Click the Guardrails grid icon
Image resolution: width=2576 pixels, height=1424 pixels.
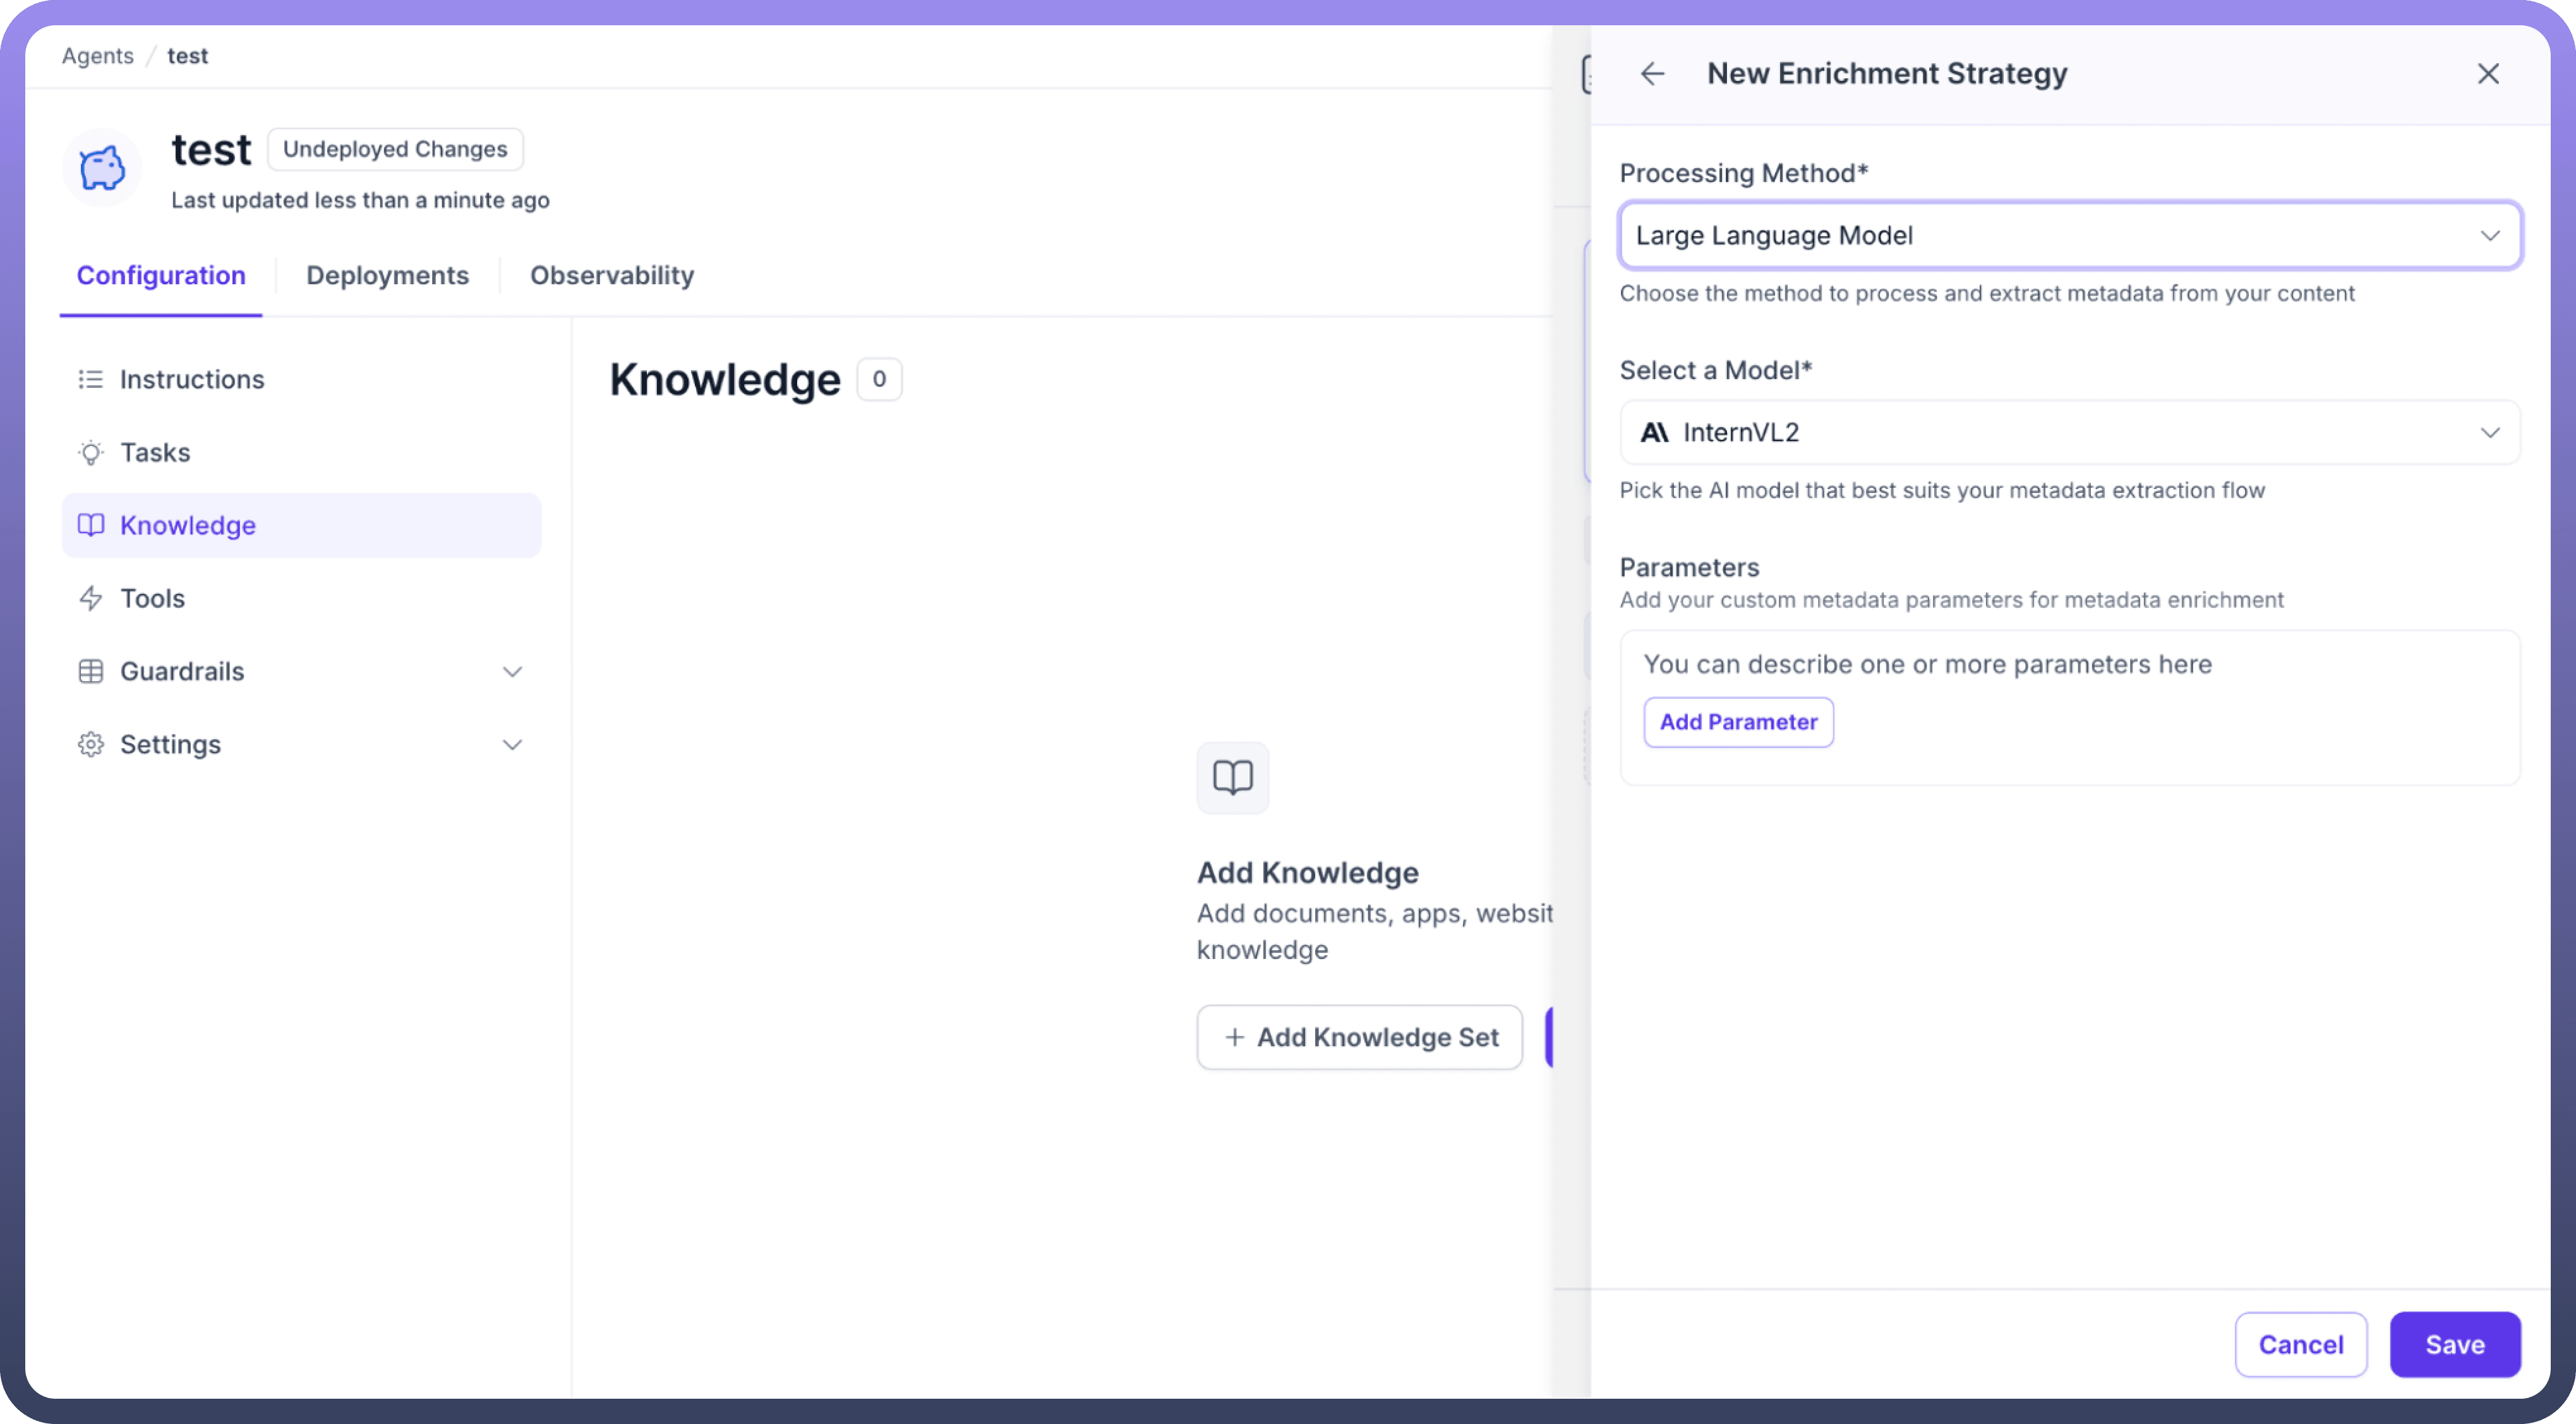pyautogui.click(x=91, y=672)
